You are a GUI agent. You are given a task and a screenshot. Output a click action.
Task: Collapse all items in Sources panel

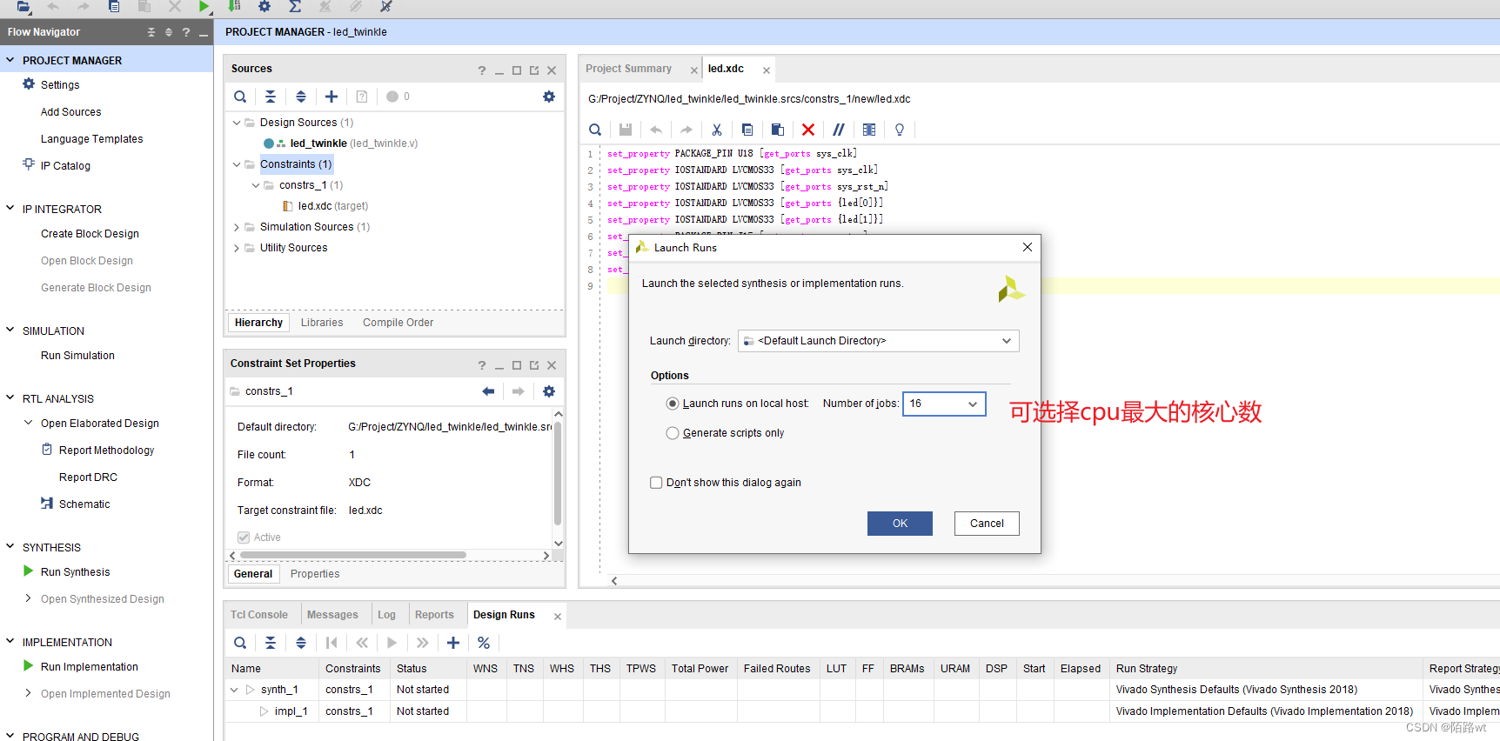click(x=271, y=97)
